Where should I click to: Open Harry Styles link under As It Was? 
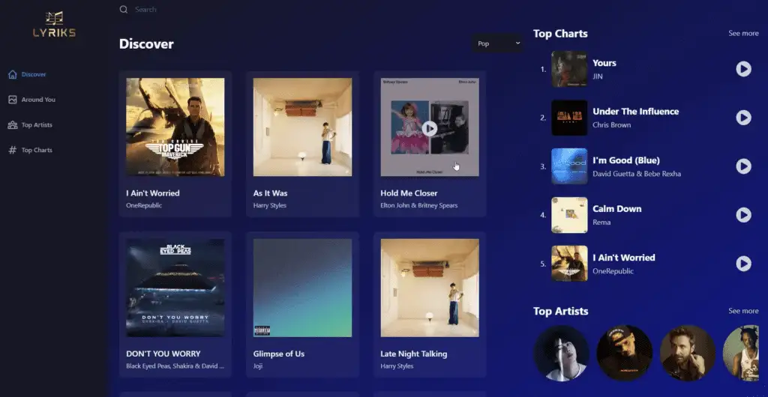(x=270, y=205)
